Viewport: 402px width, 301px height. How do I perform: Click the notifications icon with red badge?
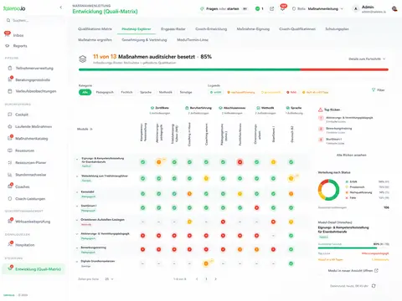pos(283,8)
